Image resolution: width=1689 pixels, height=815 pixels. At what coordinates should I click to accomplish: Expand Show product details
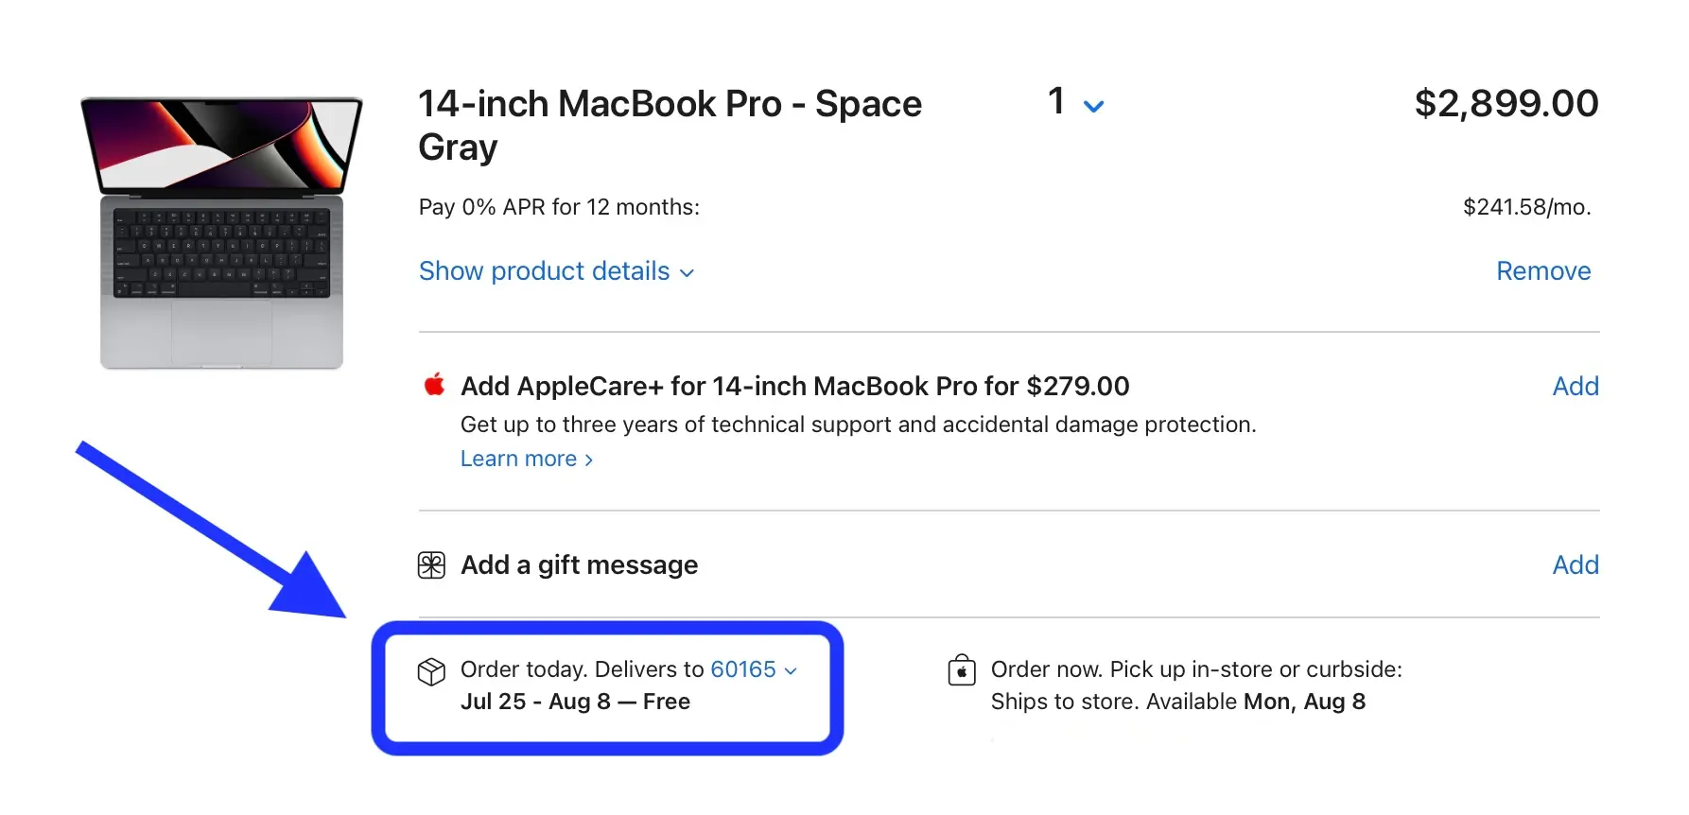556,271
